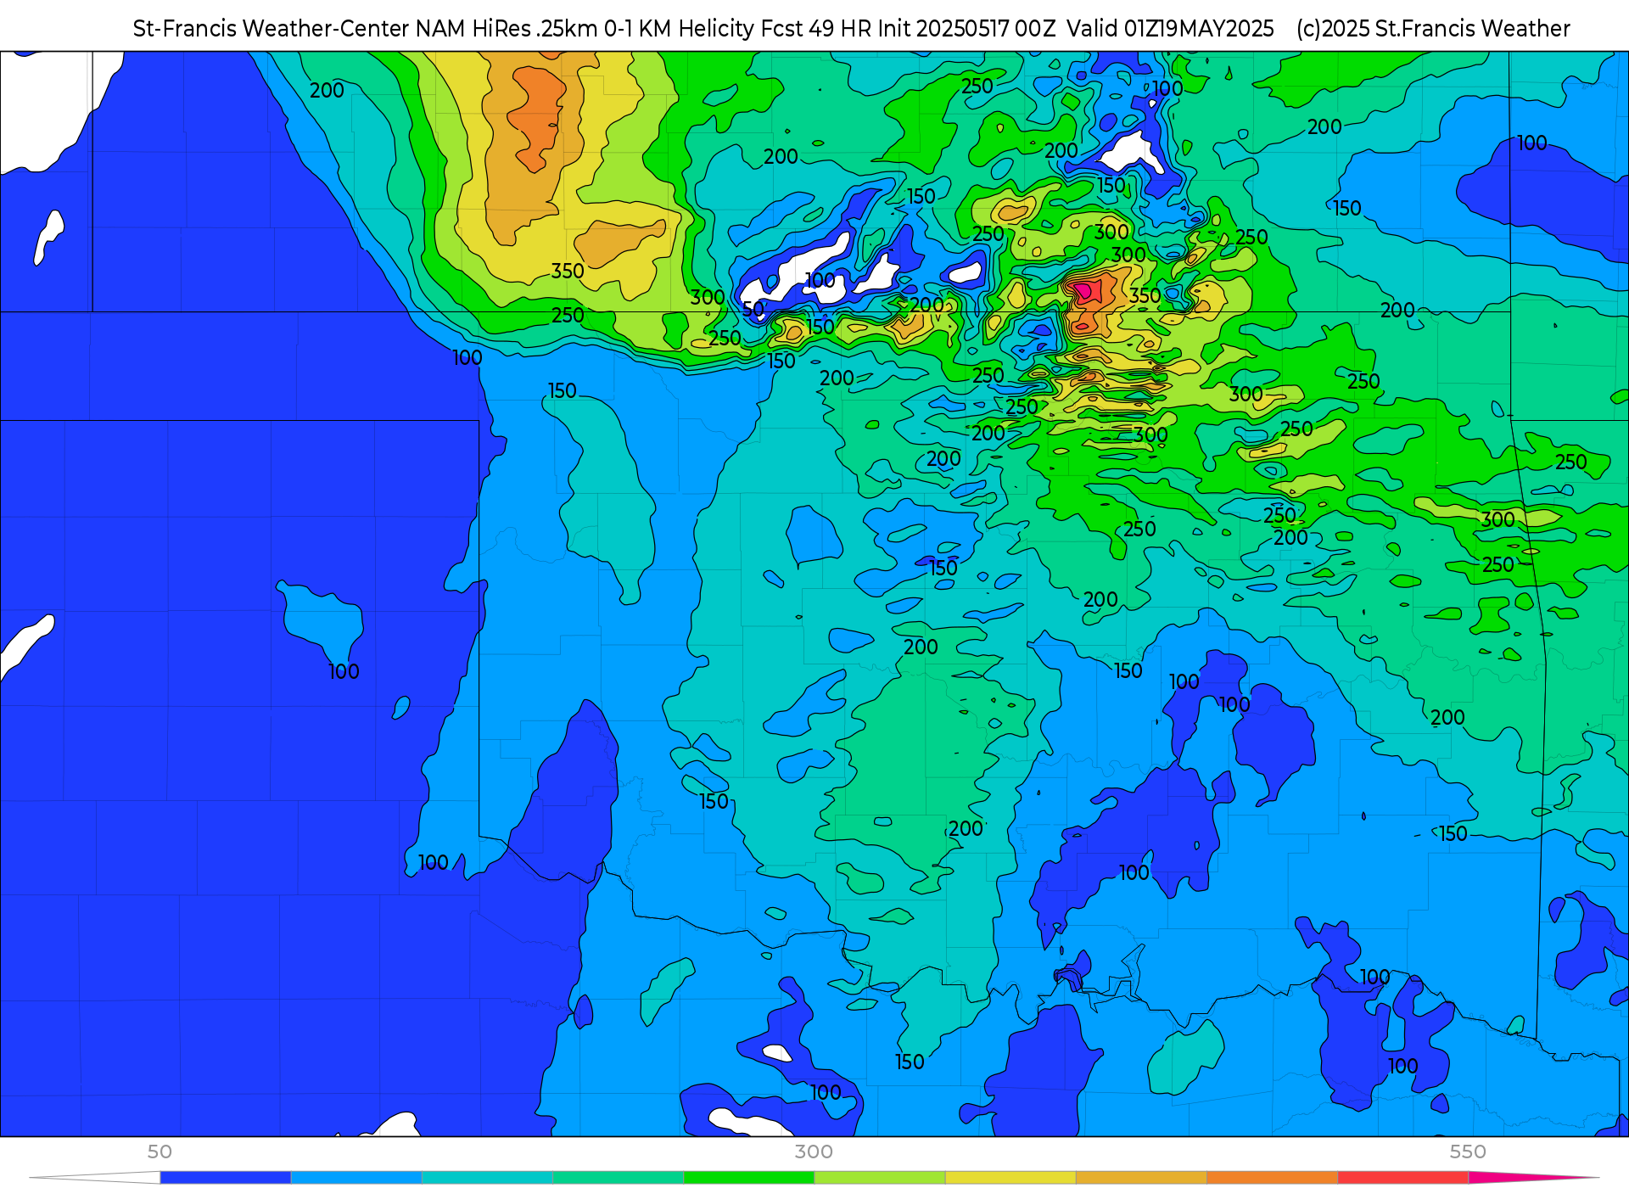Click the 'Init 20250517 00Z' text in the header
This screenshot has height=1188, width=1629.
(966, 29)
